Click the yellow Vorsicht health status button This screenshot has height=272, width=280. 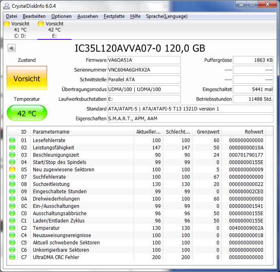click(x=27, y=78)
